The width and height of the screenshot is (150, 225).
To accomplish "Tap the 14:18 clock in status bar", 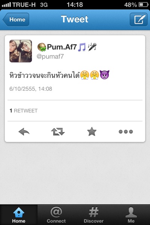I will click(75, 5).
